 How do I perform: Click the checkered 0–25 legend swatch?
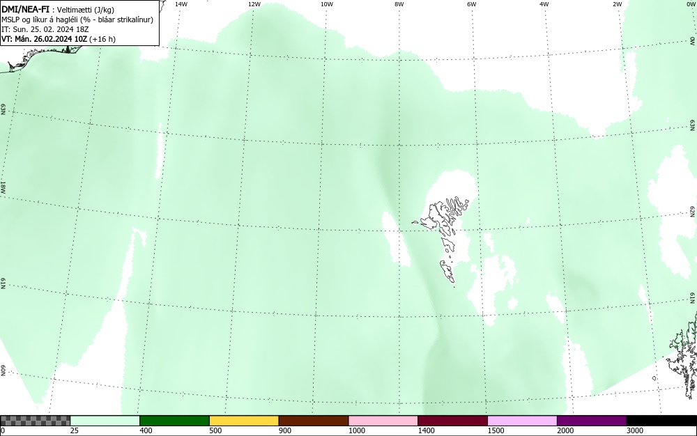(35, 421)
